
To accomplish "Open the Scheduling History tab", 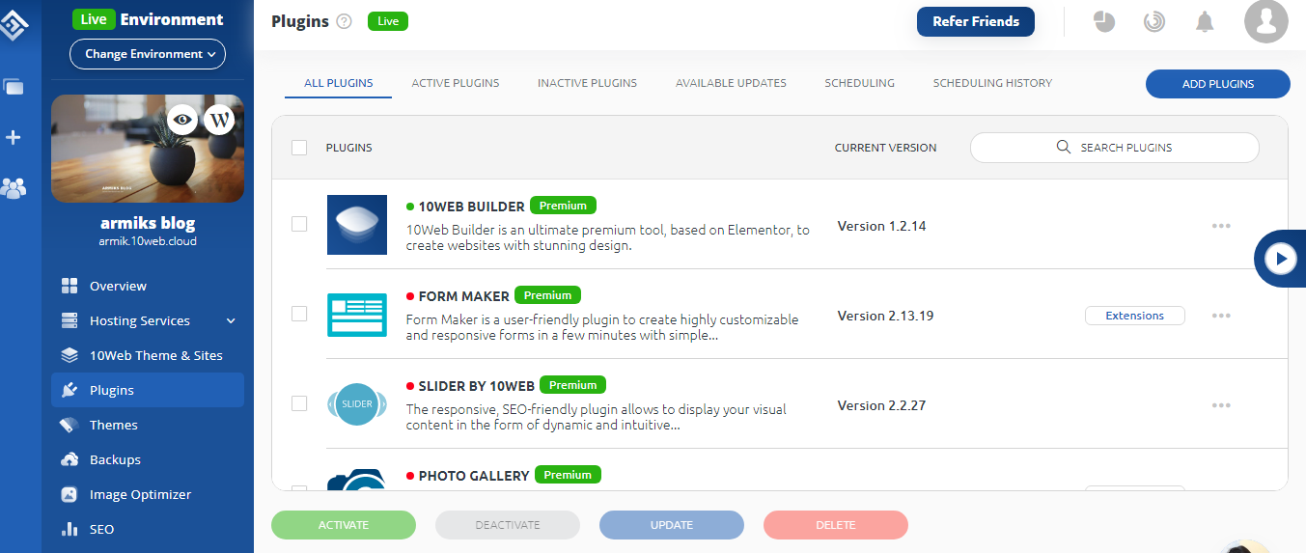I will click(x=992, y=83).
